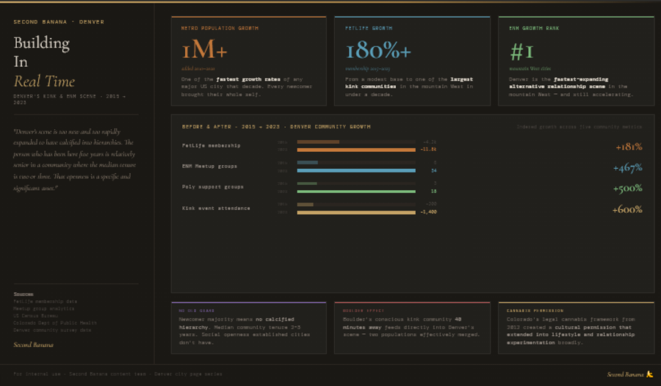
Task: Click 'largest kink communities' description in FetLife card
Action: 409,83
